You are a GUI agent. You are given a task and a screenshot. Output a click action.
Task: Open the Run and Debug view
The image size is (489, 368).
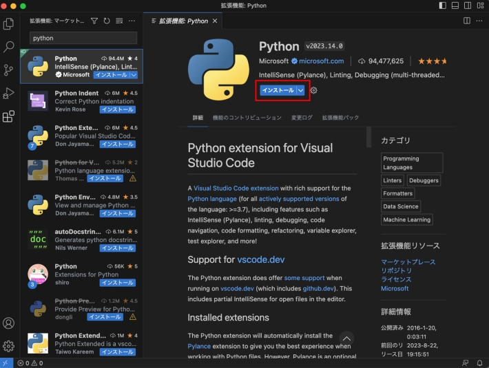pyautogui.click(x=9, y=93)
